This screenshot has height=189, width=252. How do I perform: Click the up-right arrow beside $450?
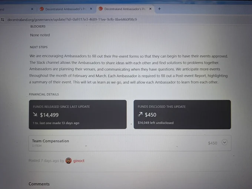click(x=140, y=114)
